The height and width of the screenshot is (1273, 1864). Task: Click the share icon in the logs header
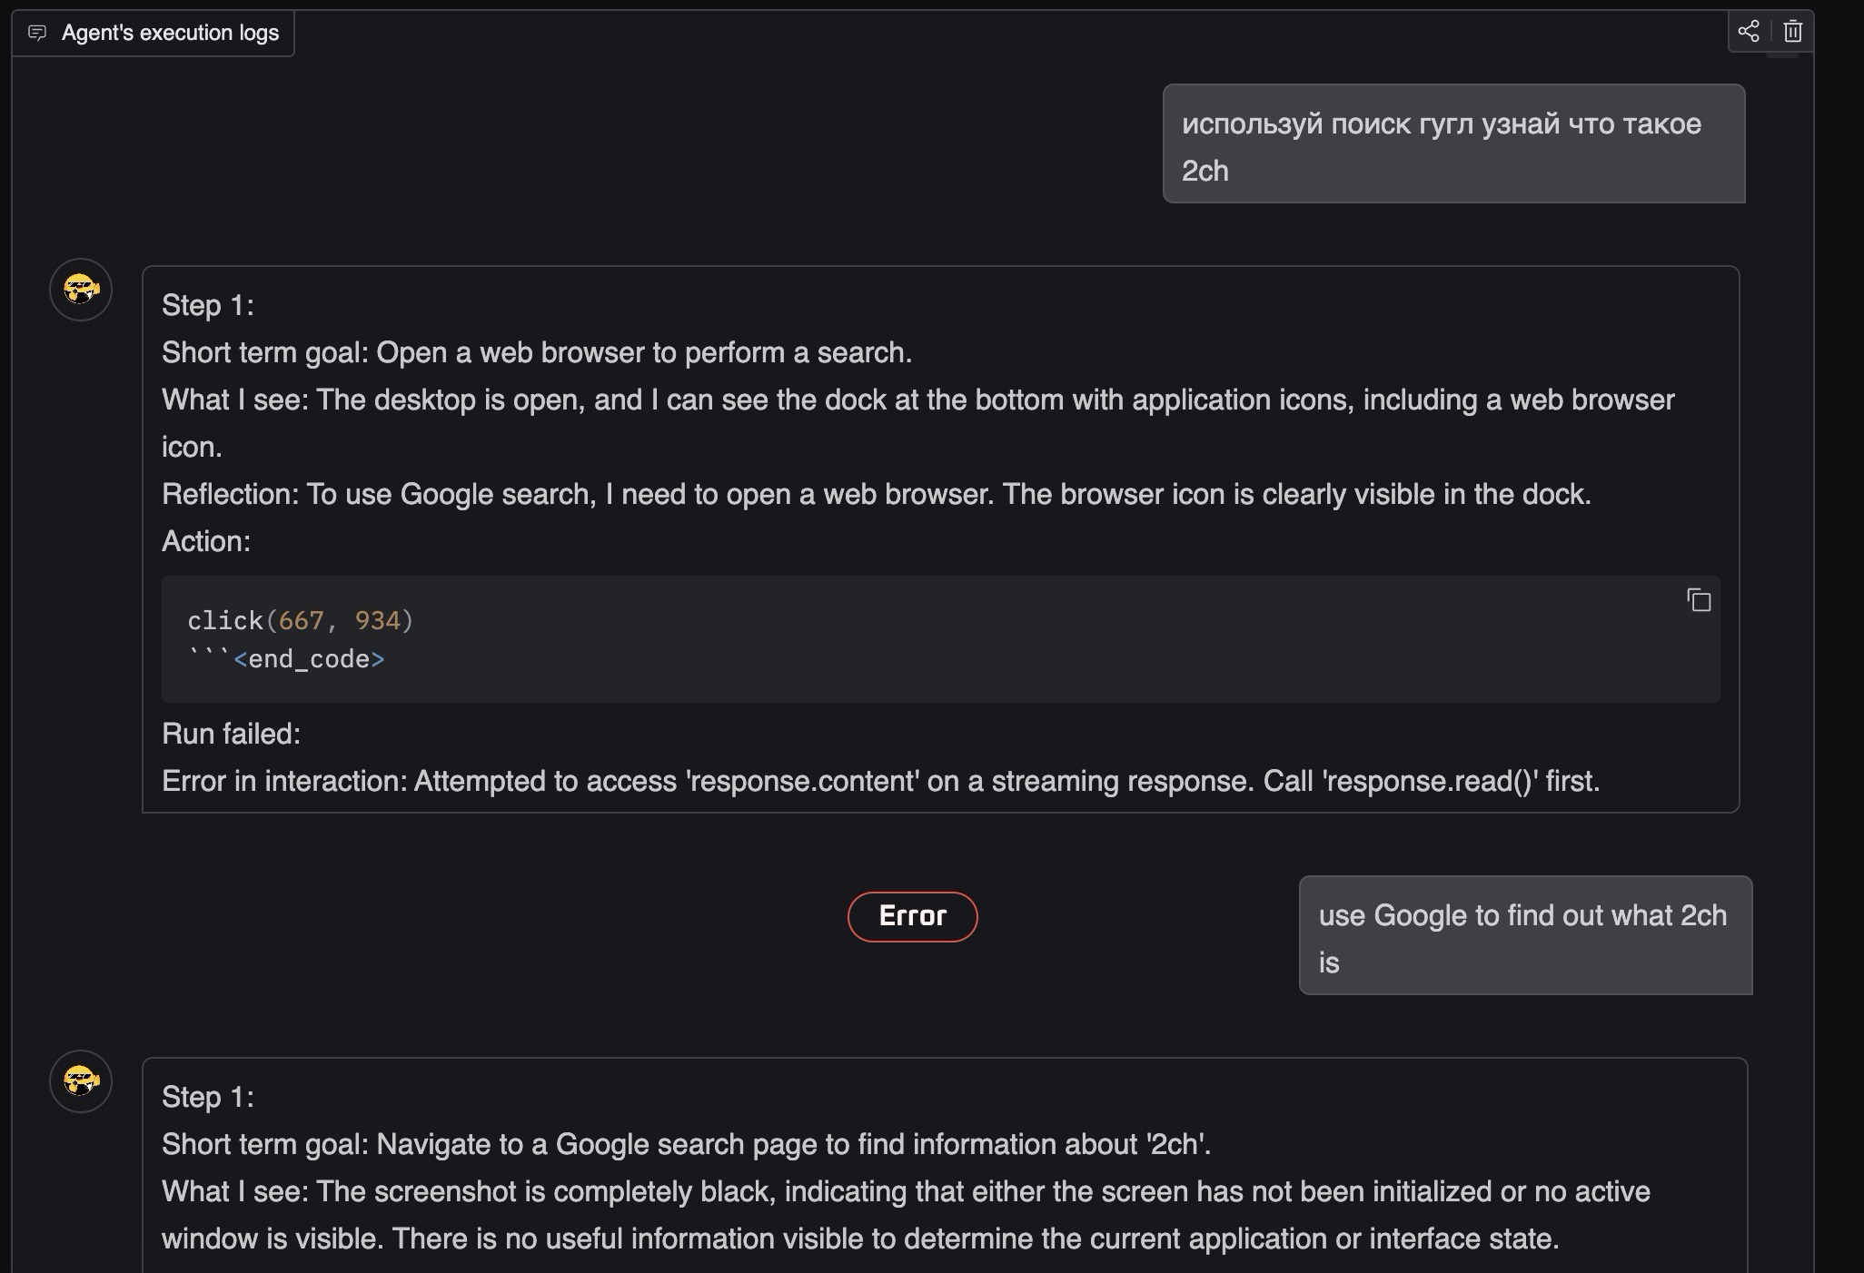click(x=1749, y=32)
